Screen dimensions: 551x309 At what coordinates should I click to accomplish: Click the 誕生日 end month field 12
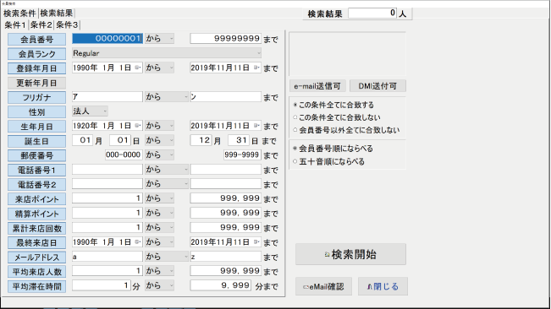pyautogui.click(x=201, y=140)
